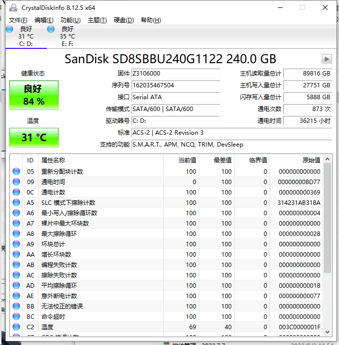The image size is (339, 345).
Task: Click host reads value 89816 GB
Action: click(308, 74)
